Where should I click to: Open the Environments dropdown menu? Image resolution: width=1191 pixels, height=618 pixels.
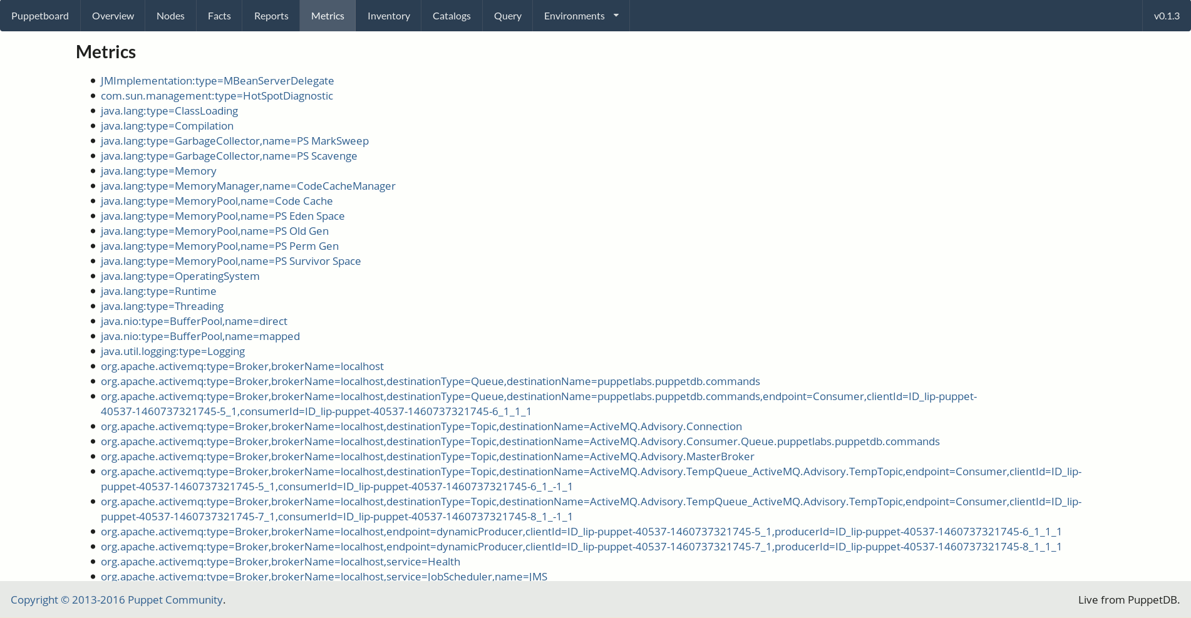[x=580, y=16]
